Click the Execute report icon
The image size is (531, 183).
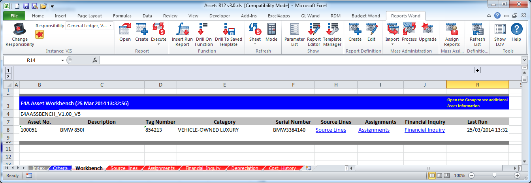[158, 29]
